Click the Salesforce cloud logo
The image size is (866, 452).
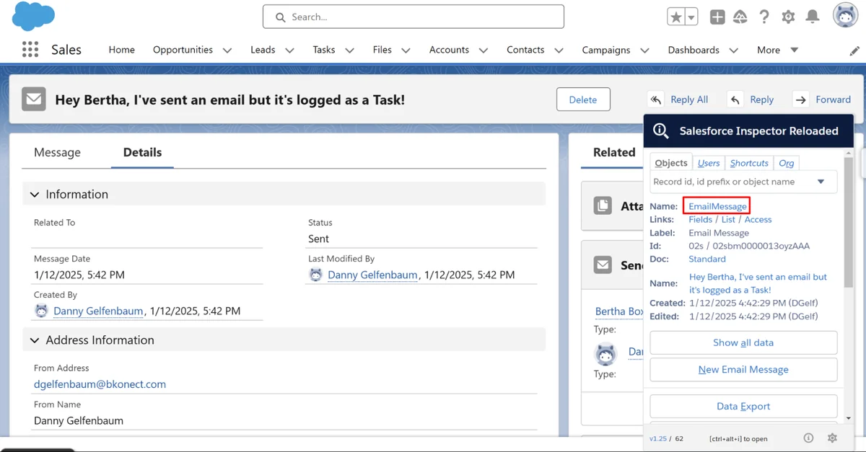pyautogui.click(x=33, y=16)
